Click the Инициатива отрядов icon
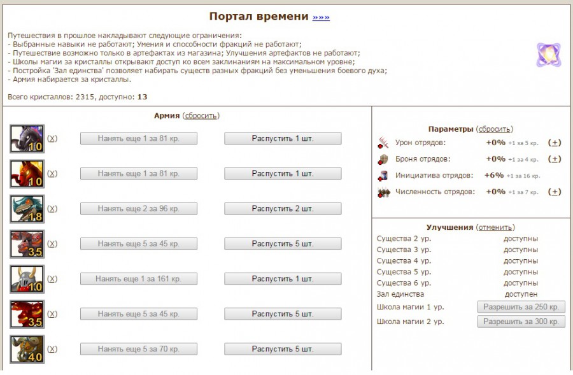Viewport: 573px width, 375px height. [x=383, y=176]
